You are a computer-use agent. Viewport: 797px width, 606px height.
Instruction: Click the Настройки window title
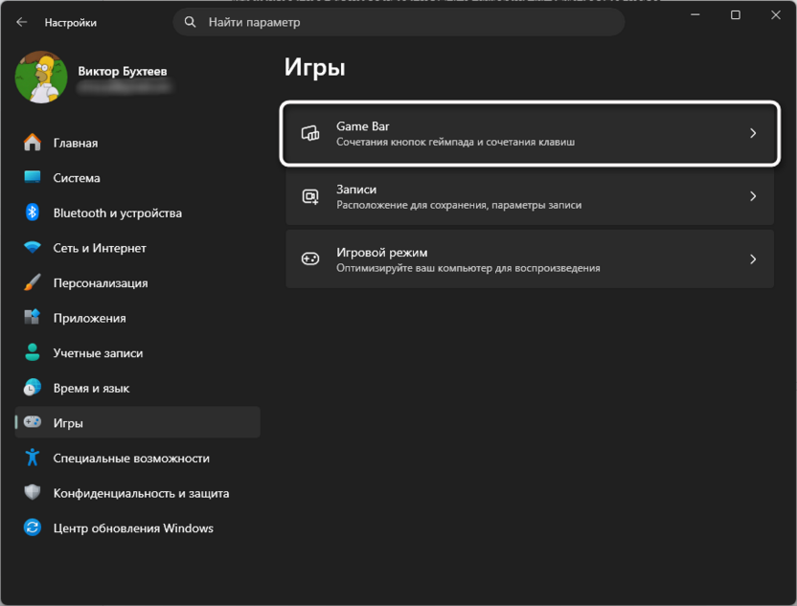coord(71,22)
